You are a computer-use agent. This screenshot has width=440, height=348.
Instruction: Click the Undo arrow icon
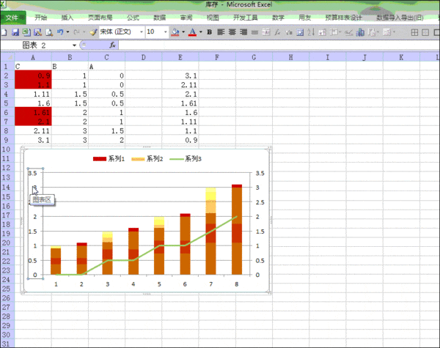(59, 32)
